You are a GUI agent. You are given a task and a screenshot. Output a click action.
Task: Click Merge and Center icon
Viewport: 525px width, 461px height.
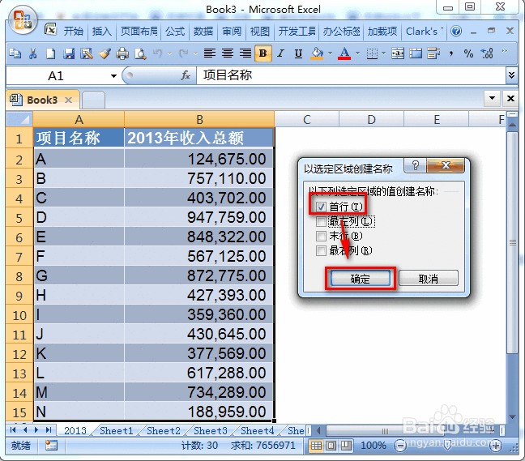pos(398,53)
